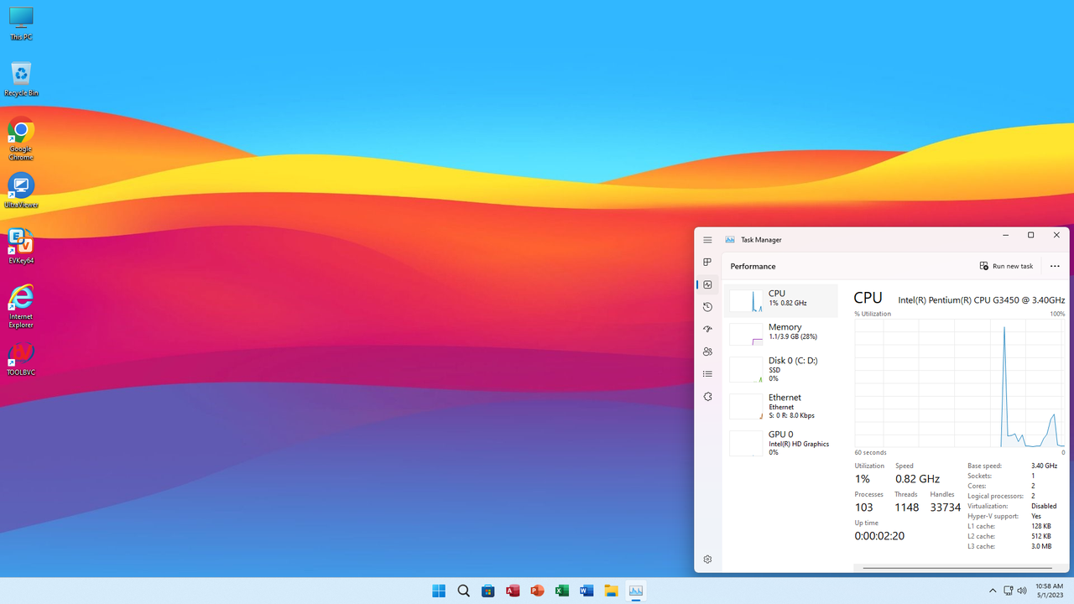
Task: Open the Services puzzle icon in sidebar
Action: [x=707, y=397]
